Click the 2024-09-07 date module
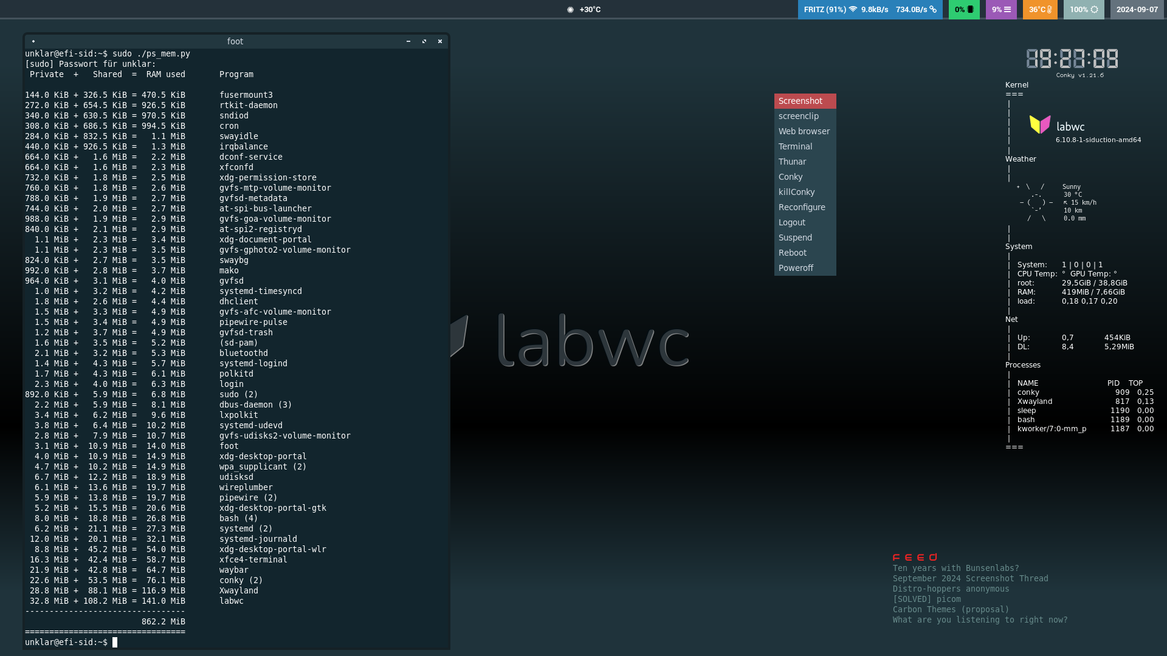The width and height of the screenshot is (1167, 656). (1137, 10)
